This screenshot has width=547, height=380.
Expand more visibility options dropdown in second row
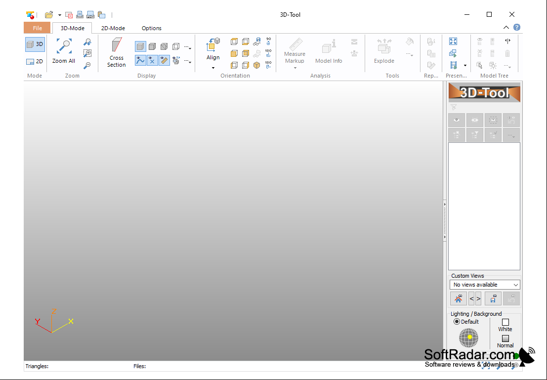pyautogui.click(x=188, y=61)
